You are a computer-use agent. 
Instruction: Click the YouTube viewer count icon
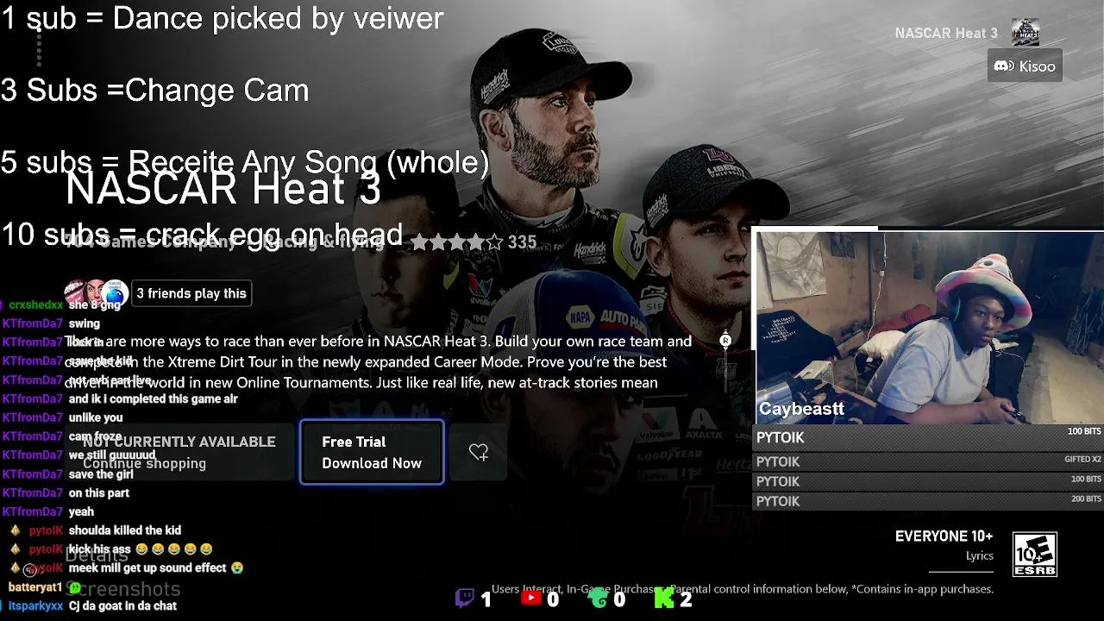[x=531, y=598]
